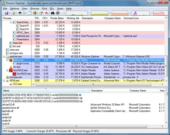The height and width of the screenshot is (135, 170).
Task: Collapse the SearchInde... process tree node
Action: [11, 22]
